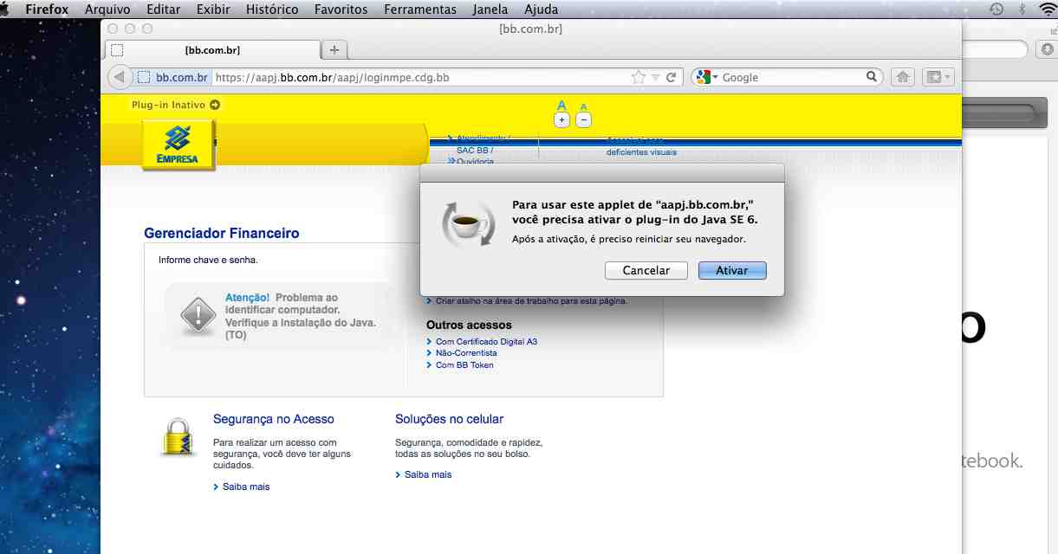This screenshot has width=1058, height=554.
Task: Click the Java coffee cup icon
Action: 469,224
